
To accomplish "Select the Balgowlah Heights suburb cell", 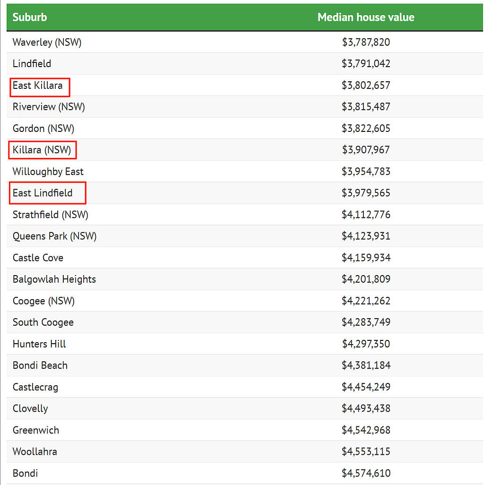I will tap(54, 279).
